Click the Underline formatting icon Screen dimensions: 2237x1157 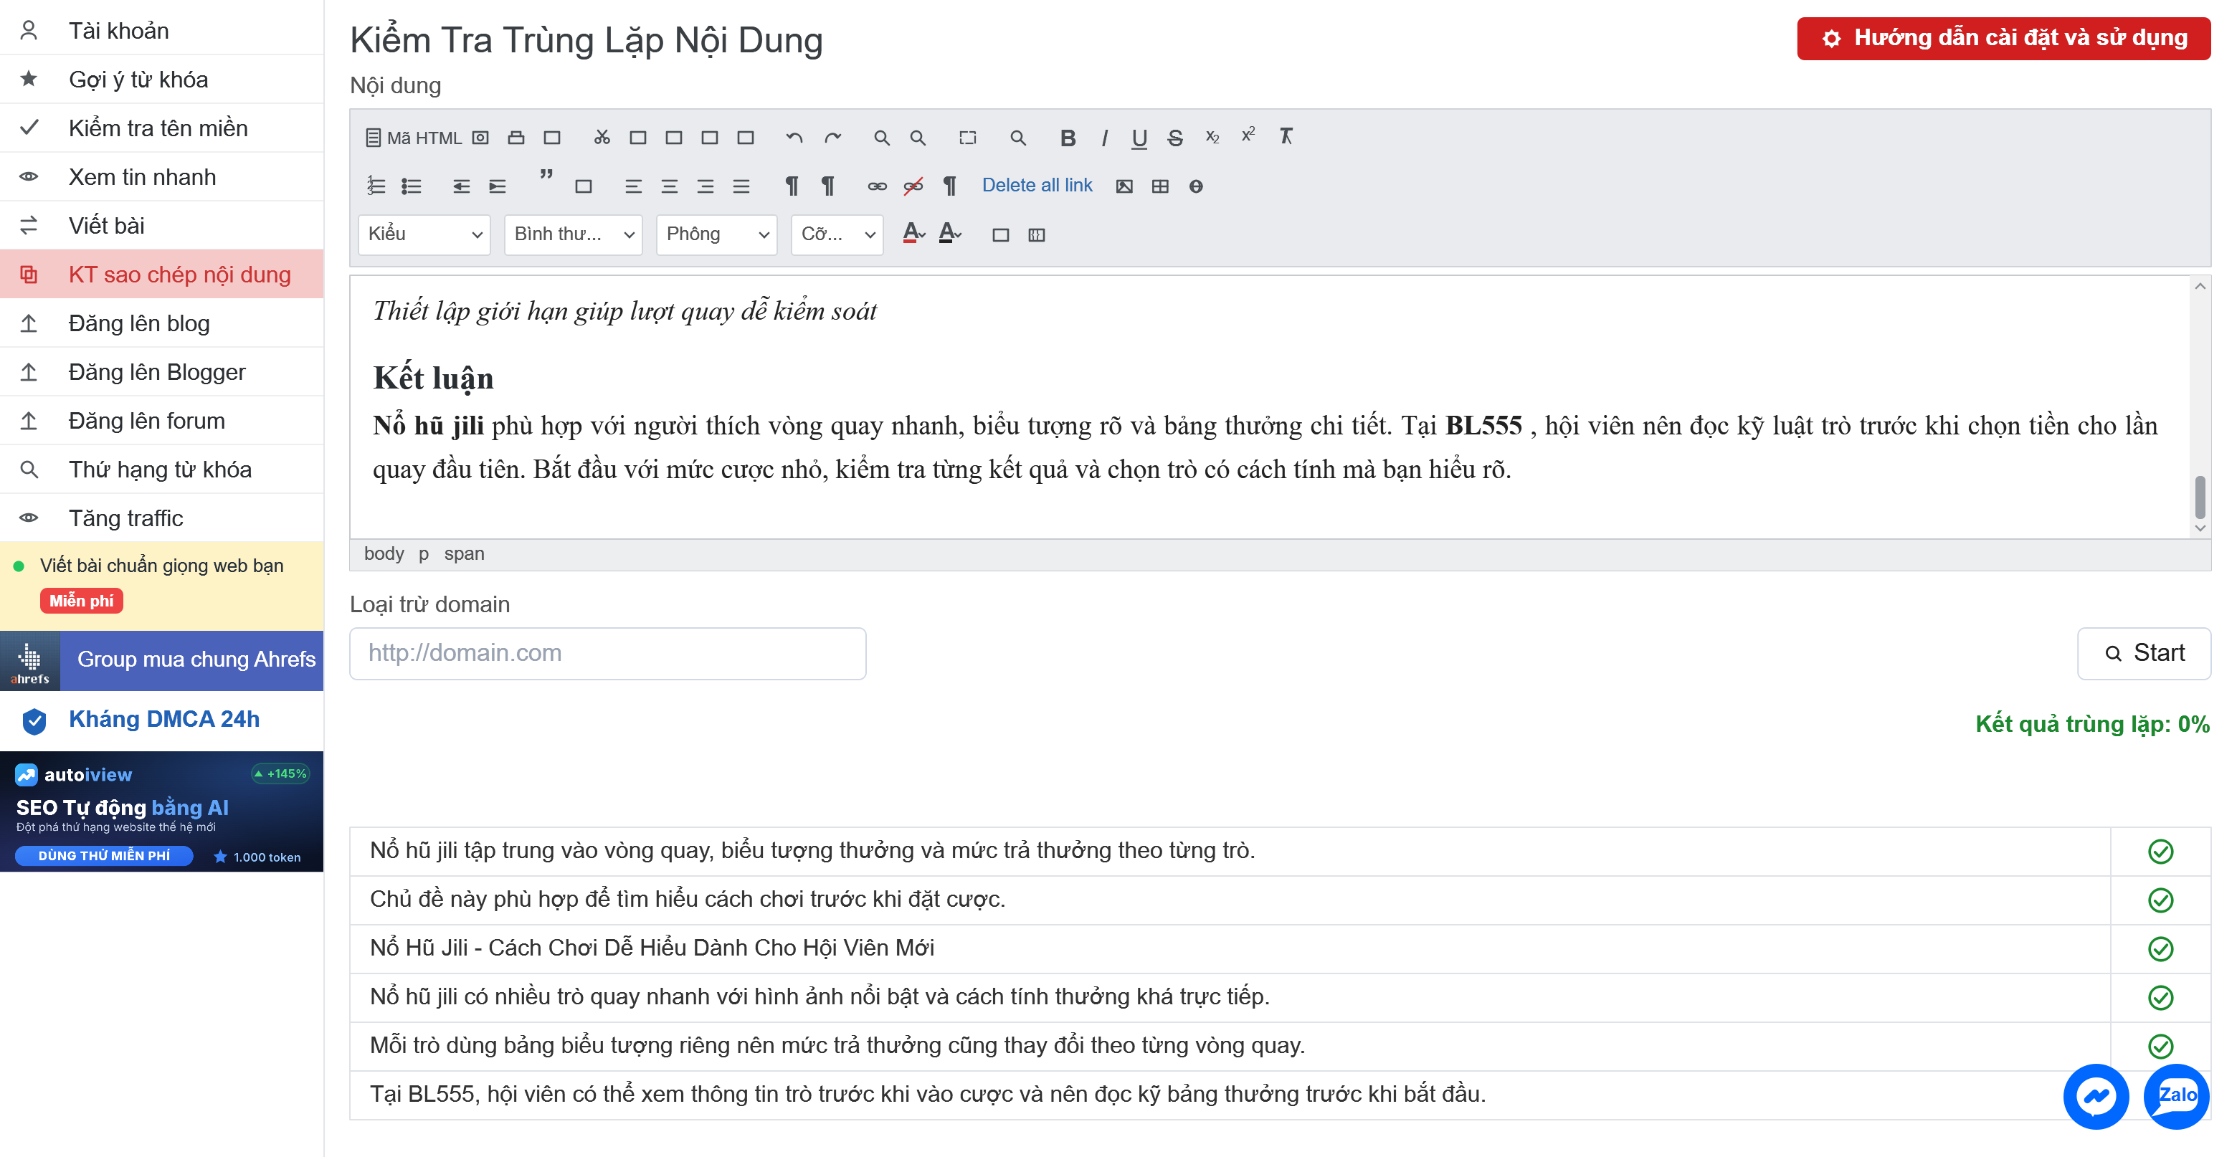point(1139,138)
